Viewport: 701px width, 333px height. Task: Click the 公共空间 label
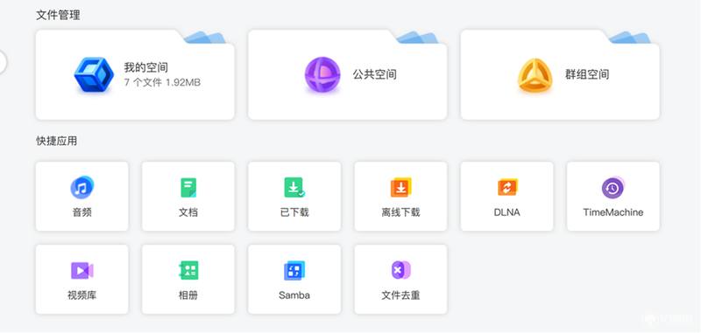(375, 74)
